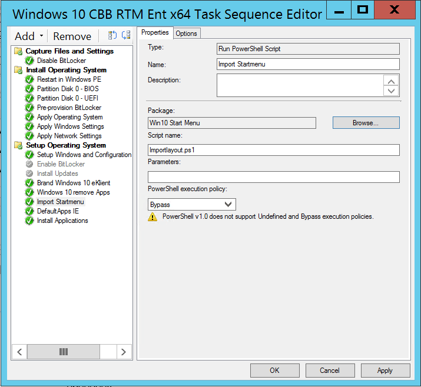The image size is (421, 387).
Task: Open the PowerShell execution policy dropdown
Action: pyautogui.click(x=192, y=204)
